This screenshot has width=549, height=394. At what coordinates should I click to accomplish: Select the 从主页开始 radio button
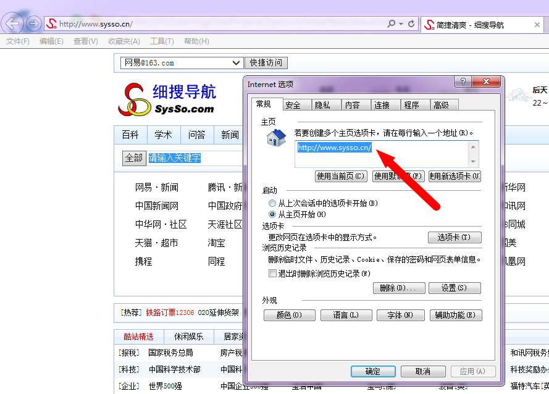[272, 214]
